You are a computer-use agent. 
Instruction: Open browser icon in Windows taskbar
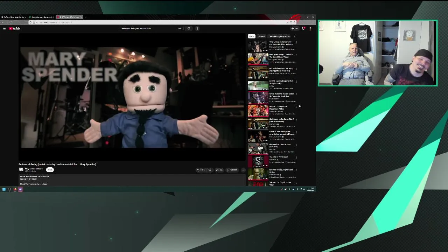(15, 189)
